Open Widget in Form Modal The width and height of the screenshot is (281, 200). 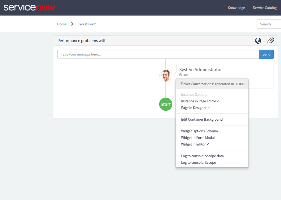[x=198, y=138]
